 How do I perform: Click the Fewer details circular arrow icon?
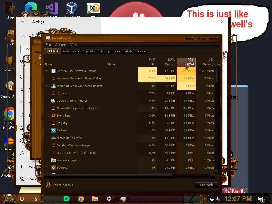point(48,185)
